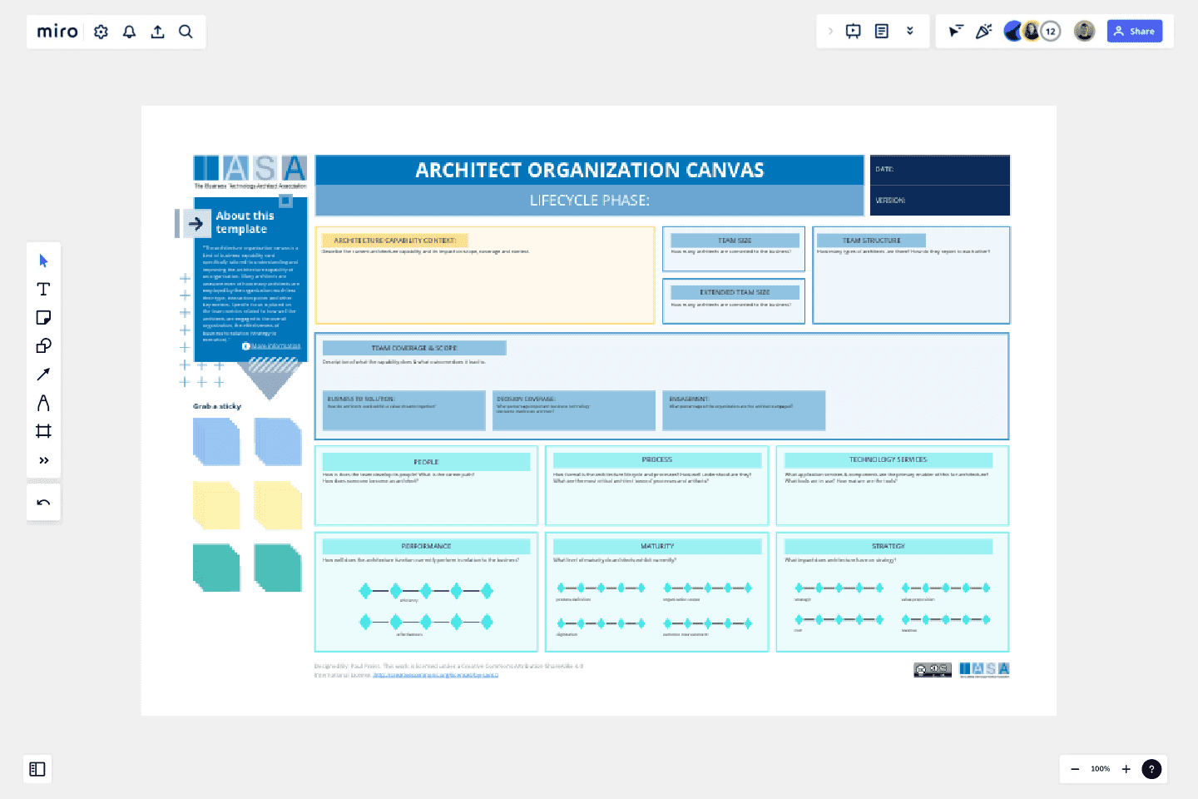
Task: Toggle hide collaborators' cursors
Action: point(956,32)
